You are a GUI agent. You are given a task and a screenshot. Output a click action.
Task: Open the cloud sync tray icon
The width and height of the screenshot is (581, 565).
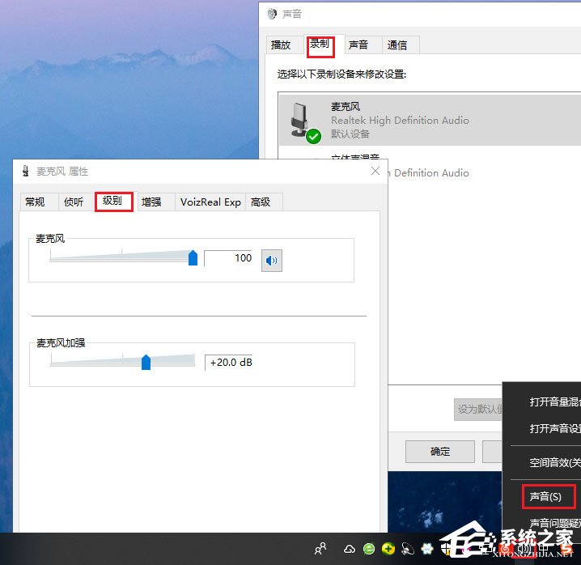pos(350,549)
